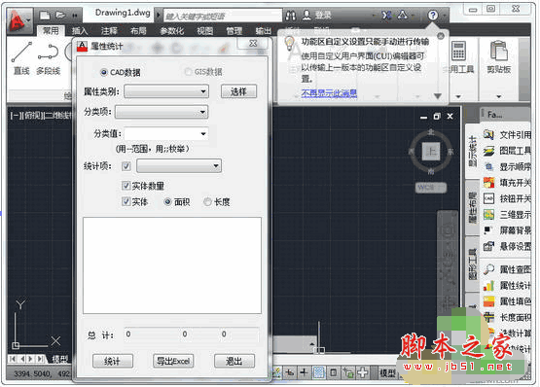This screenshot has height=387, width=540.
Task: Toggle the 实体 checkbox
Action: pyautogui.click(x=126, y=201)
